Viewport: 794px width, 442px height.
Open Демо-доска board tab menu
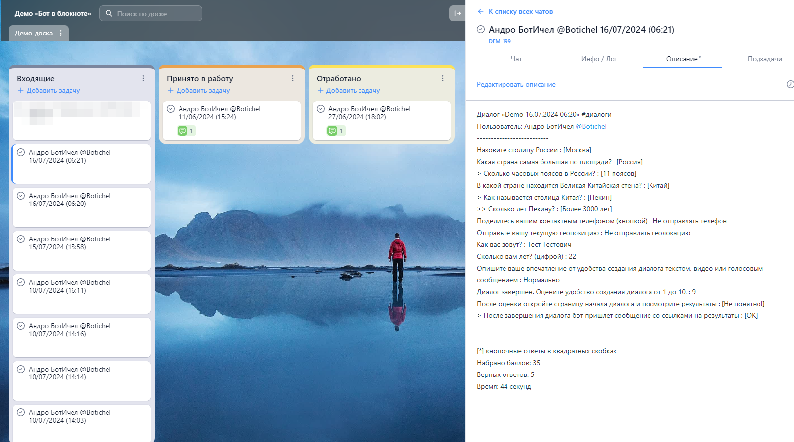(x=61, y=33)
